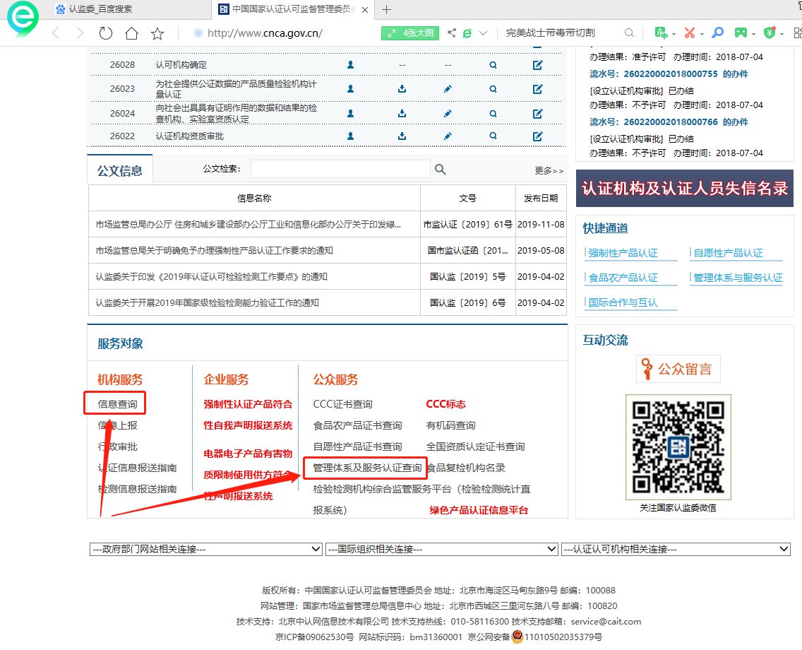Click the download icon in row 26023

402,89
